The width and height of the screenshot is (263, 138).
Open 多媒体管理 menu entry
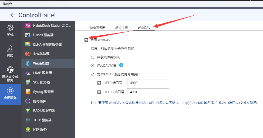[48, 54]
